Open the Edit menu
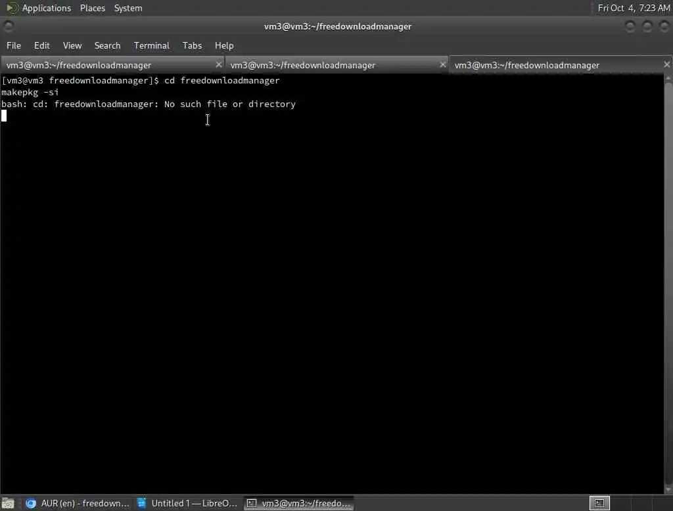673x511 pixels. [x=41, y=45]
